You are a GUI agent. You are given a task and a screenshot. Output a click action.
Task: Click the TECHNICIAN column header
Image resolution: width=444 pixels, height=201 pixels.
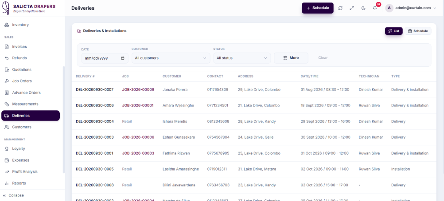(369, 76)
